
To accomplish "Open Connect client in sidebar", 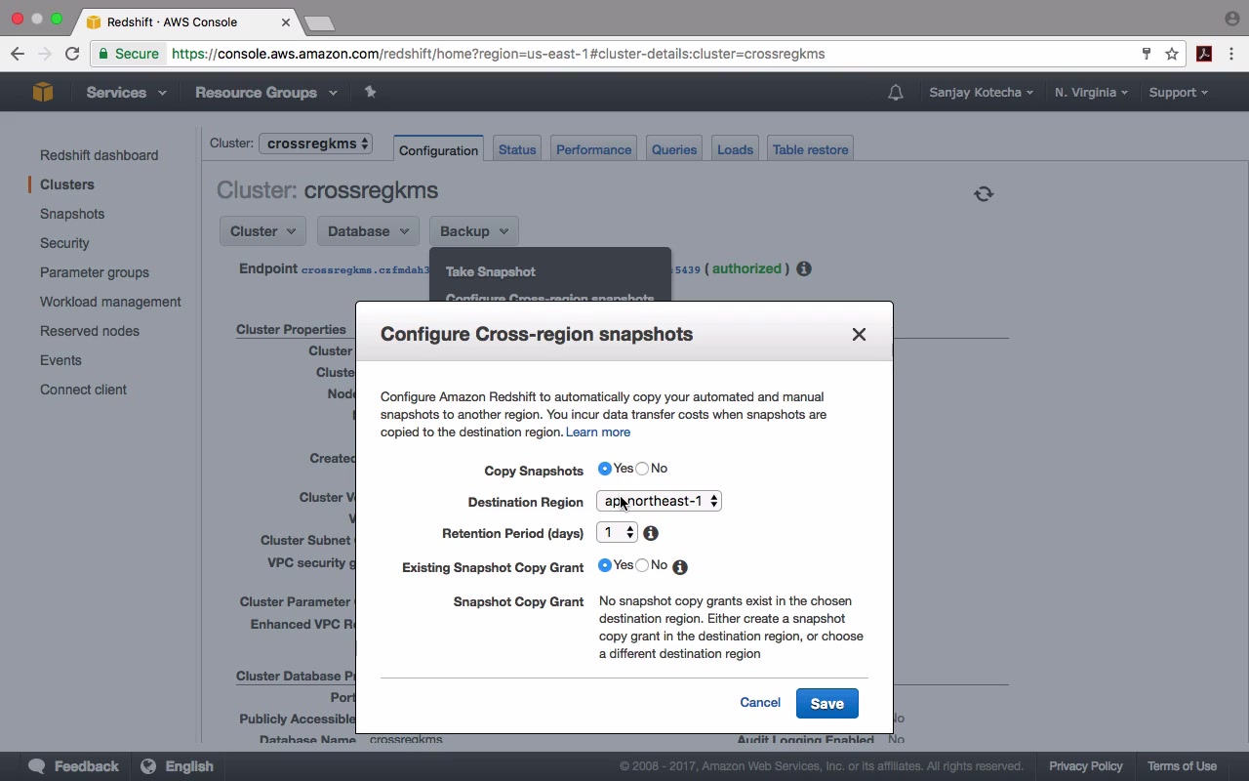I will (x=83, y=390).
